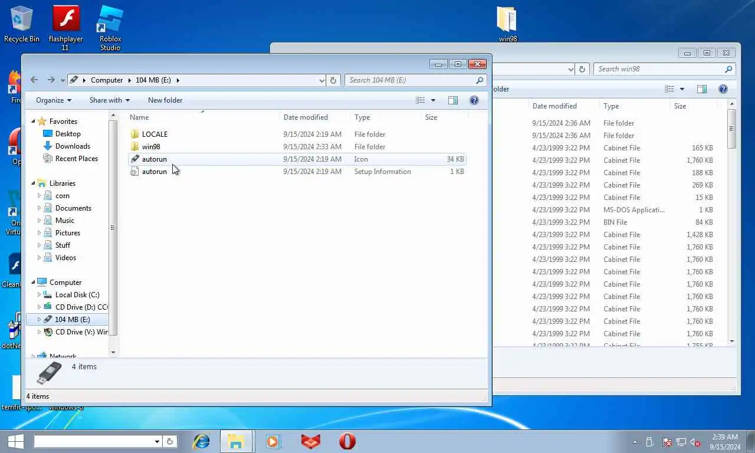Screen dimensions: 755x453
Task: Refresh the win98 window address bar
Action: [582, 69]
